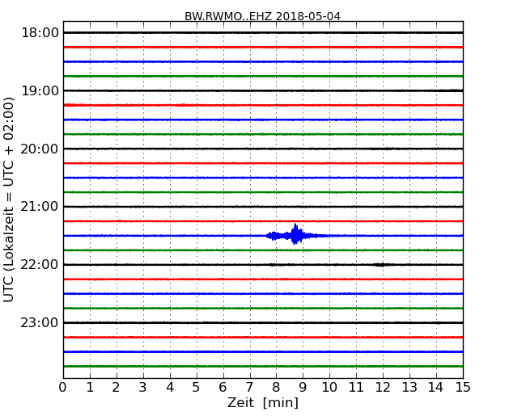The height and width of the screenshot is (420, 526).
Task: Click x-axis tick label 8
Action: coord(276,388)
